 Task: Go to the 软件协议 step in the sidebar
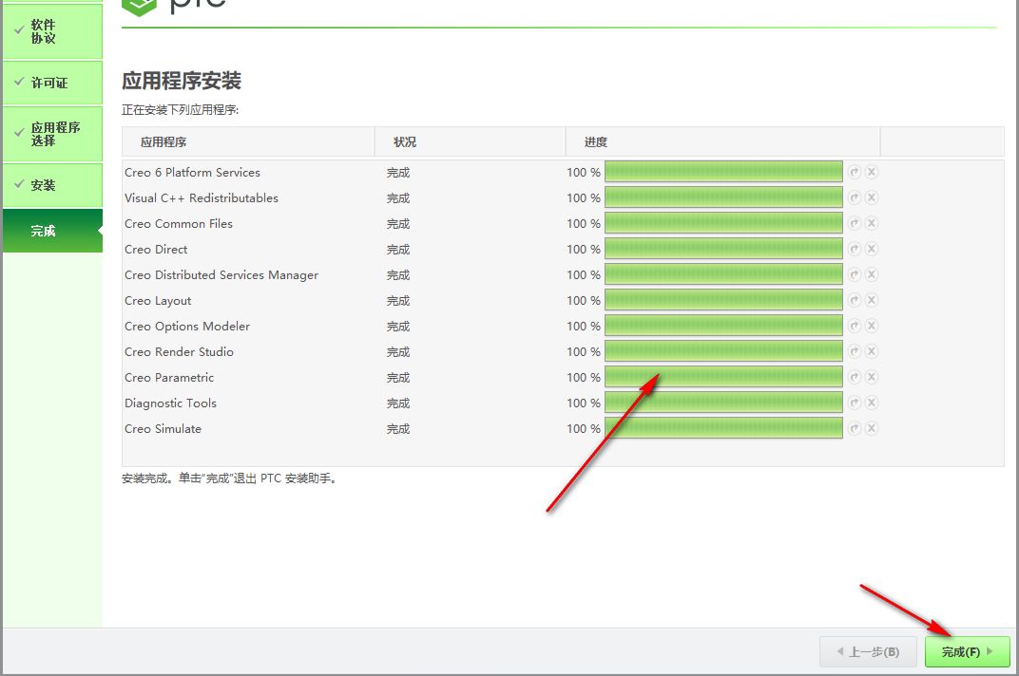point(52,31)
